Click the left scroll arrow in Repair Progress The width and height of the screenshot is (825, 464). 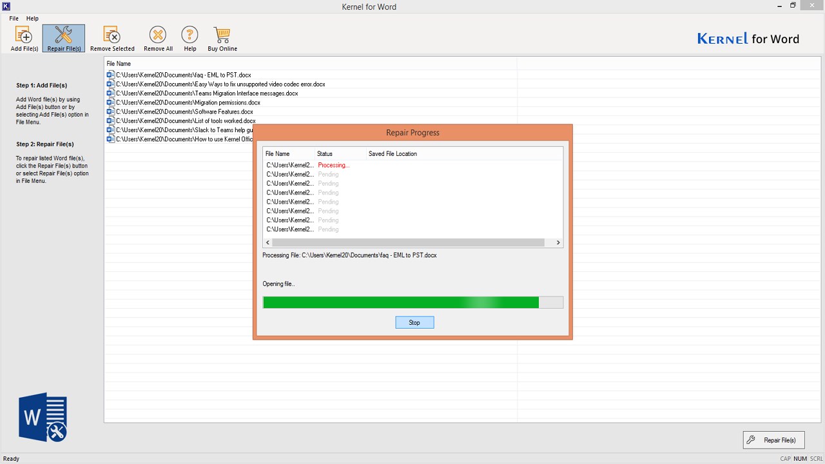coord(267,243)
